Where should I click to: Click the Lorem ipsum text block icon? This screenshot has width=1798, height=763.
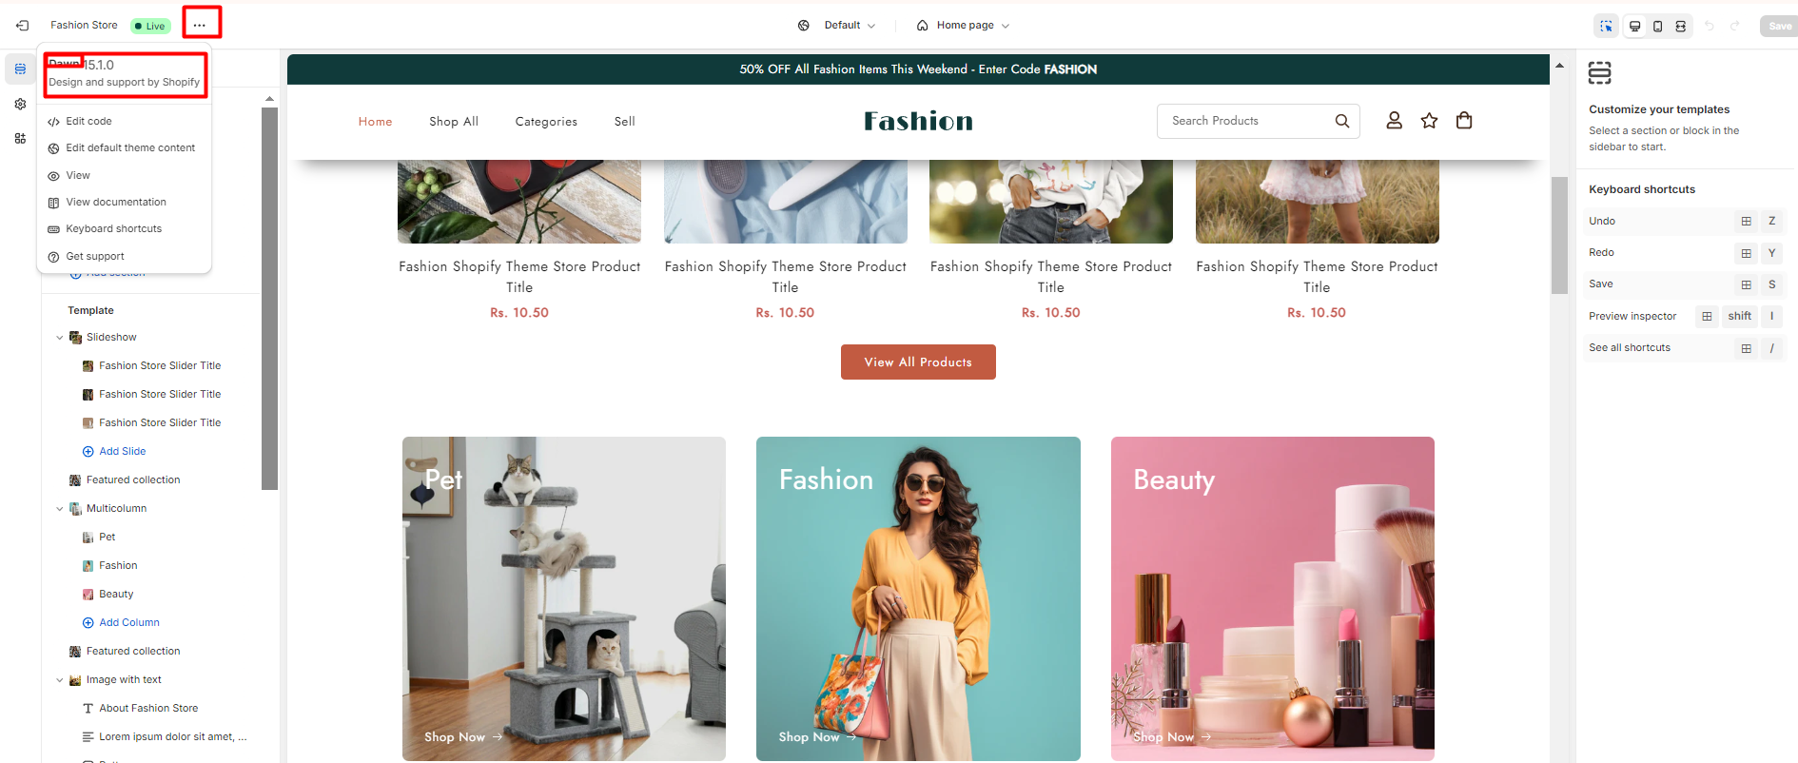[x=88, y=736]
